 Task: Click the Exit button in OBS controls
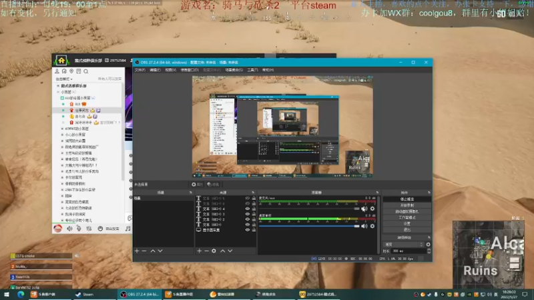(407, 229)
